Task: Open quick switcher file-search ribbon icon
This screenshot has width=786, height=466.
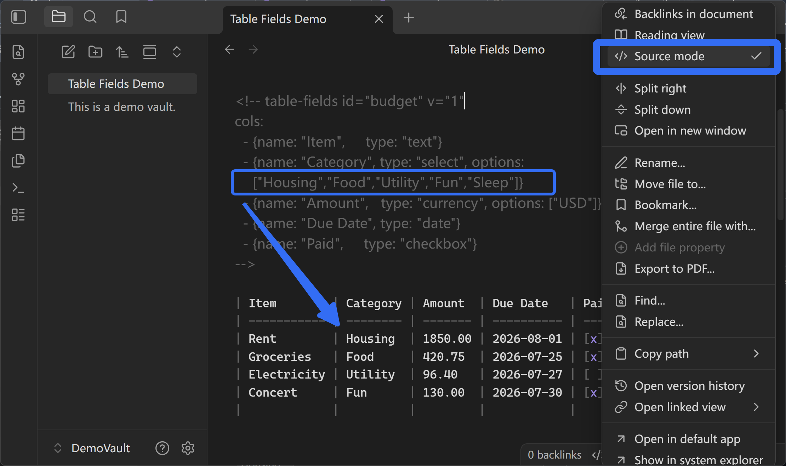Action: (18, 52)
